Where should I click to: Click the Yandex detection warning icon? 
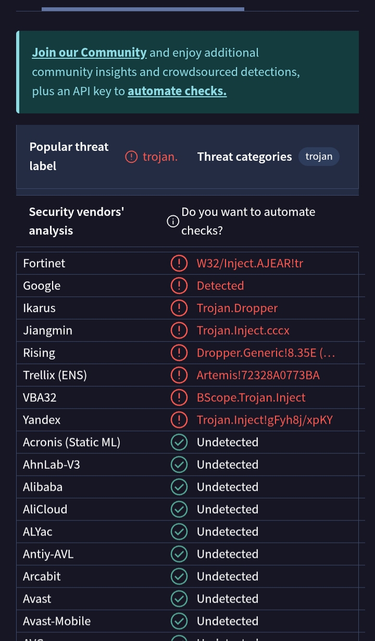coord(179,420)
